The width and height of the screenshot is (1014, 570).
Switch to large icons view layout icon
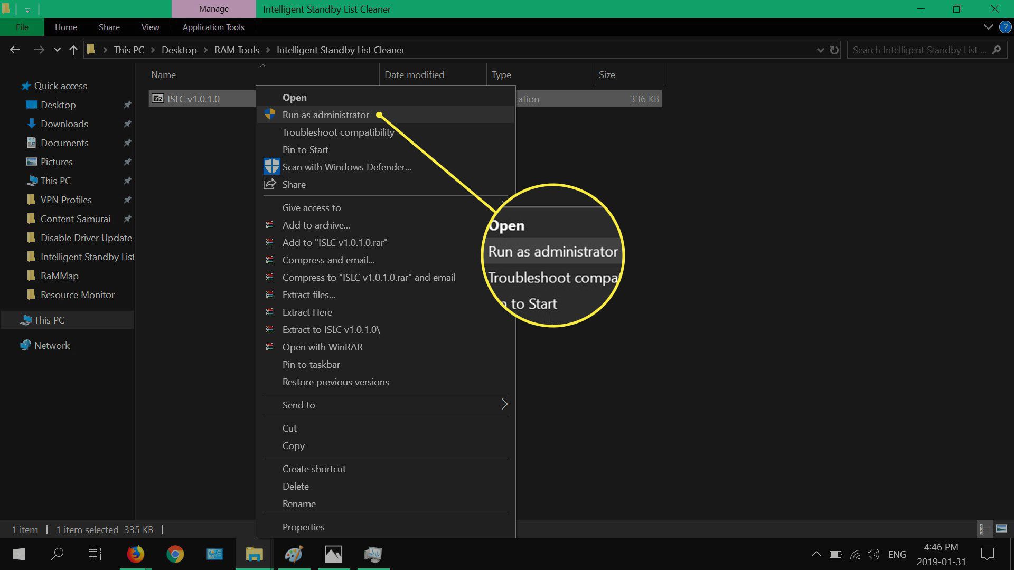(x=1001, y=528)
